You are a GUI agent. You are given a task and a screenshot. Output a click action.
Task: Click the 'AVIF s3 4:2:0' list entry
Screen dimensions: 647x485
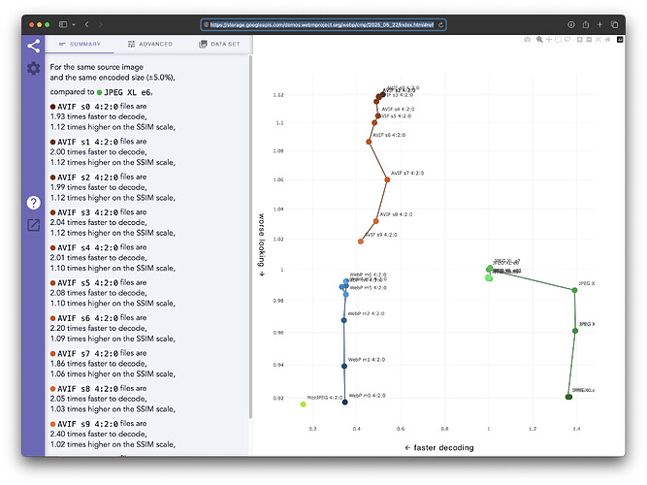(88, 212)
